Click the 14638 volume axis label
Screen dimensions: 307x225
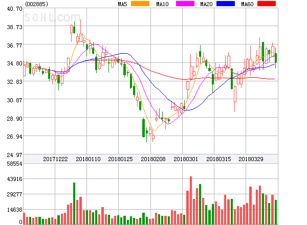pos(14,210)
